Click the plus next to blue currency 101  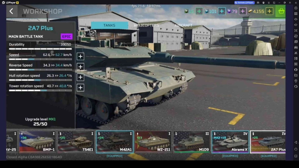[222, 11]
